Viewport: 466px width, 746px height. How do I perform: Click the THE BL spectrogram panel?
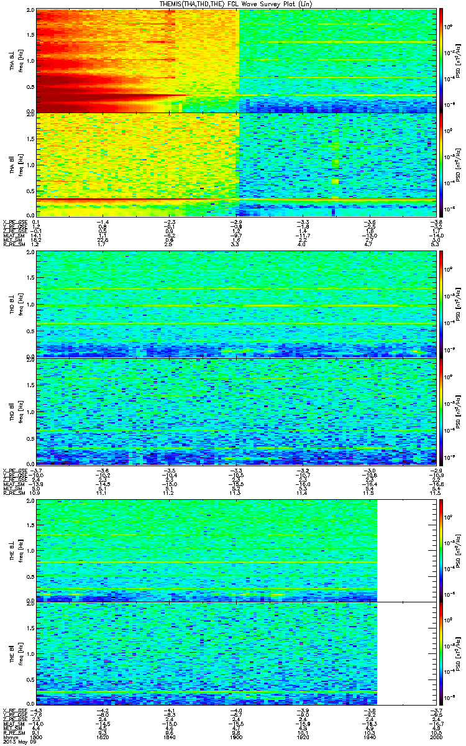click(236, 551)
